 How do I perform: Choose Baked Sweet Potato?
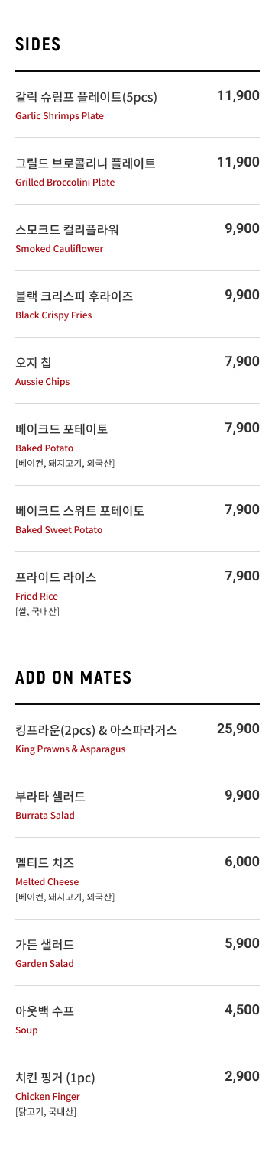137,519
